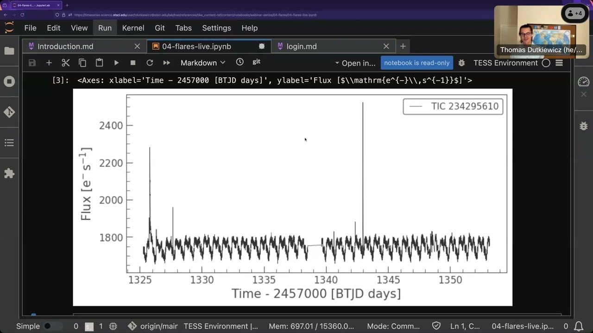Open the Edit menu
This screenshot has height=333, width=593.
pos(54,28)
